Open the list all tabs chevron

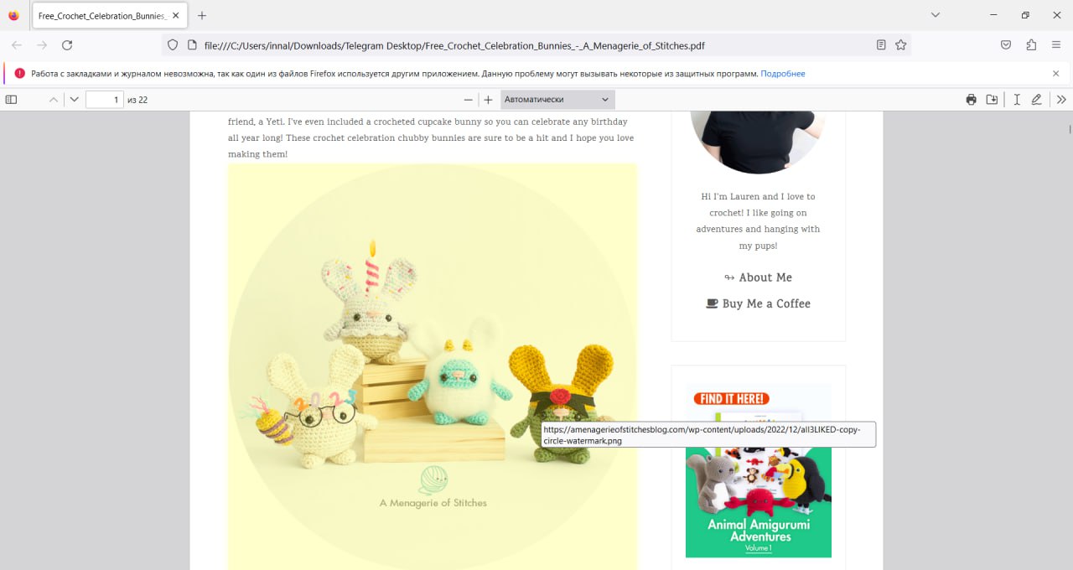tap(936, 15)
